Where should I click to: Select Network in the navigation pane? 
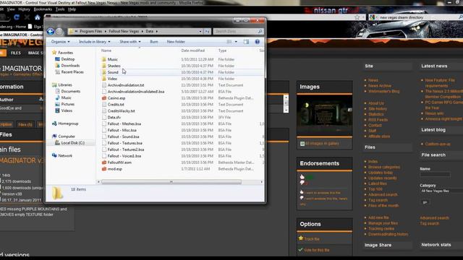(65, 156)
